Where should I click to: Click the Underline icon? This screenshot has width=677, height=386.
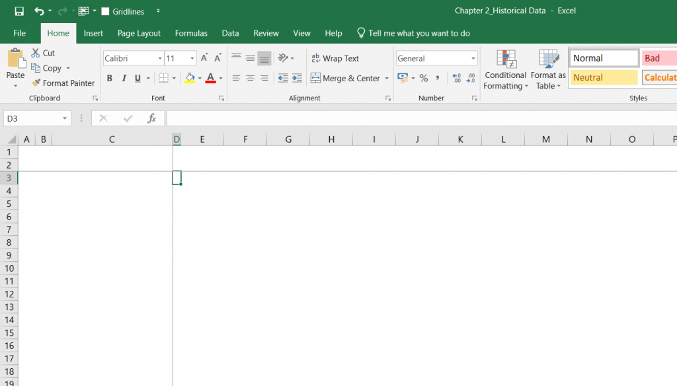[x=137, y=78]
